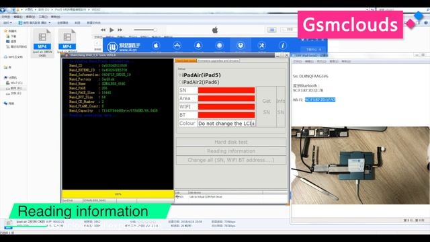
Task: Click the red Area input field
Action: pyautogui.click(x=226, y=98)
